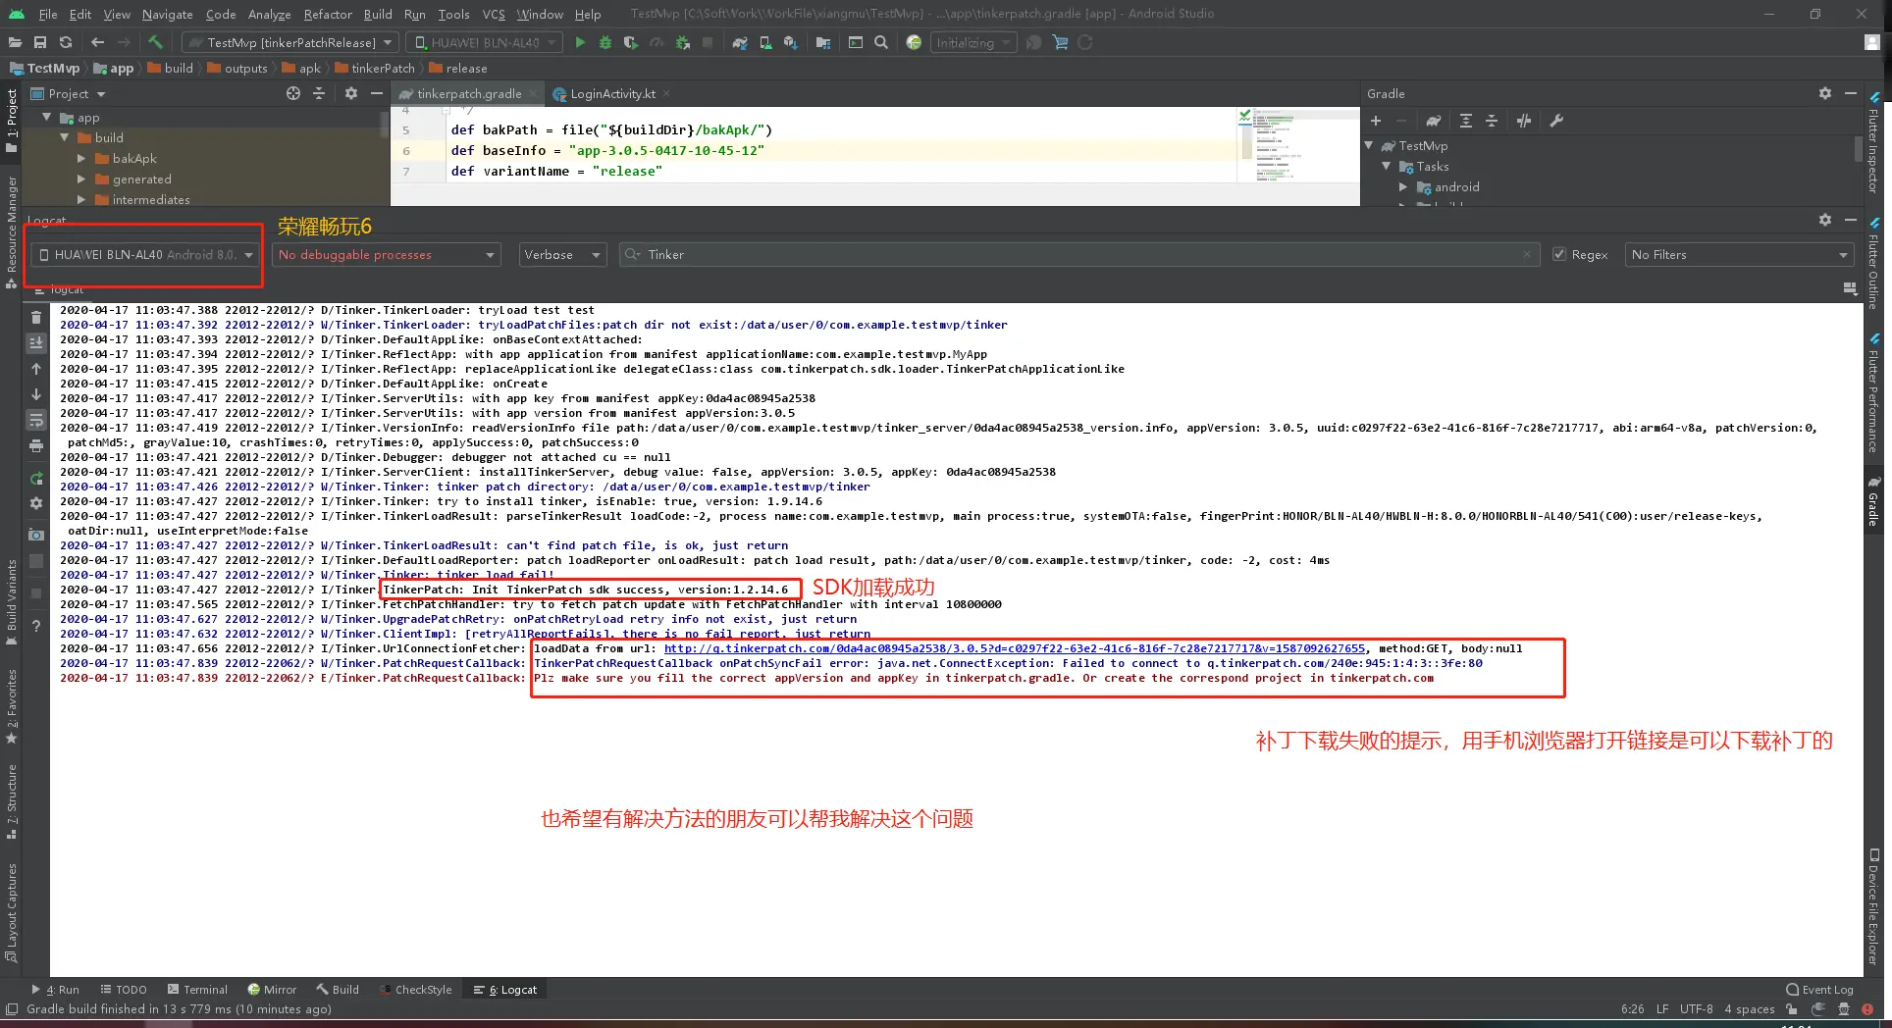1892x1028 pixels.
Task: Click the Make Project hammer icon
Action: click(x=155, y=42)
